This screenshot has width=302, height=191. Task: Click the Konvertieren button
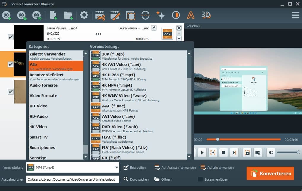(x=270, y=174)
